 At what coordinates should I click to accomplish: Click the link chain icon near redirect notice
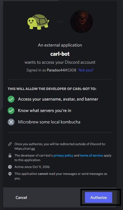[x=10, y=144]
